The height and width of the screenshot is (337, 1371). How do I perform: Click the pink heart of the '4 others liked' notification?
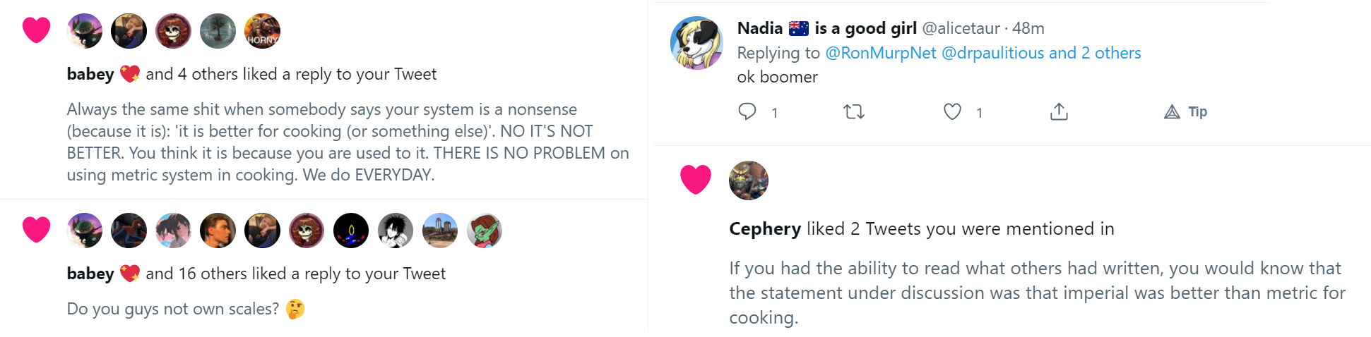[37, 30]
